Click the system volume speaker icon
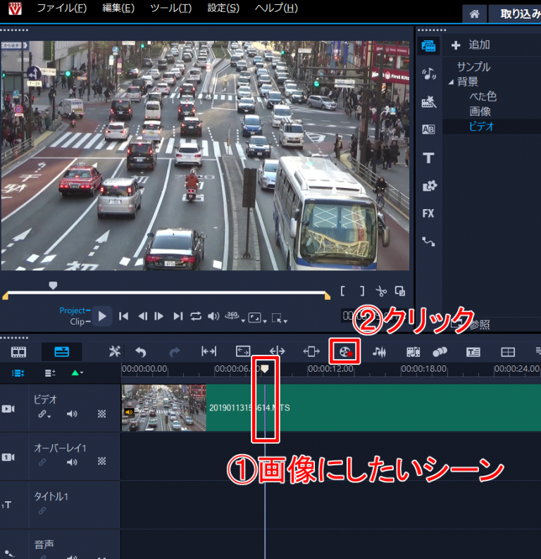541x559 pixels. click(x=213, y=316)
